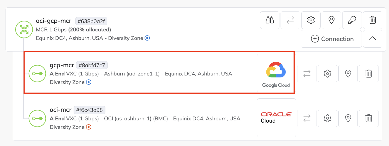Click the binoculars icon on oci-gcp-mcr
389x146 pixels.
coord(270,20)
